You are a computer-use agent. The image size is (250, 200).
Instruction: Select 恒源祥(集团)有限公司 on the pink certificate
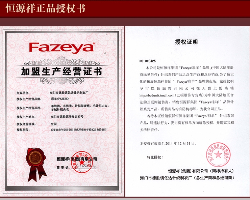[x=77, y=159]
